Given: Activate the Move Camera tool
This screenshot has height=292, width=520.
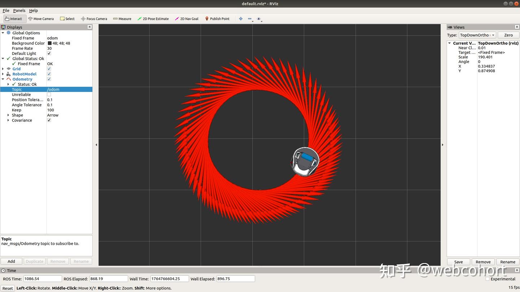Looking at the screenshot, I should pos(41,19).
